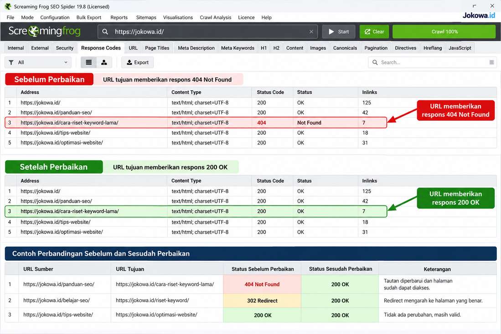Open the File menu
The height and width of the screenshot is (334, 501).
coord(10,17)
